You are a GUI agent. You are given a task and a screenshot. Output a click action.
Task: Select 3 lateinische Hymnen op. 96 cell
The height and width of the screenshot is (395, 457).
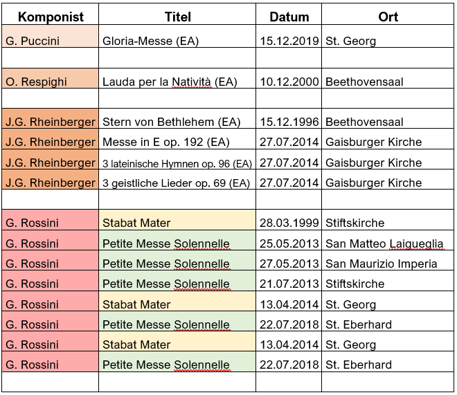coord(177,160)
